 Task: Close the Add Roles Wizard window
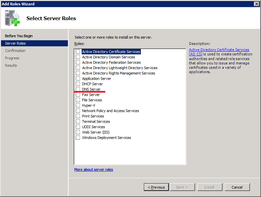click(x=257, y=4)
